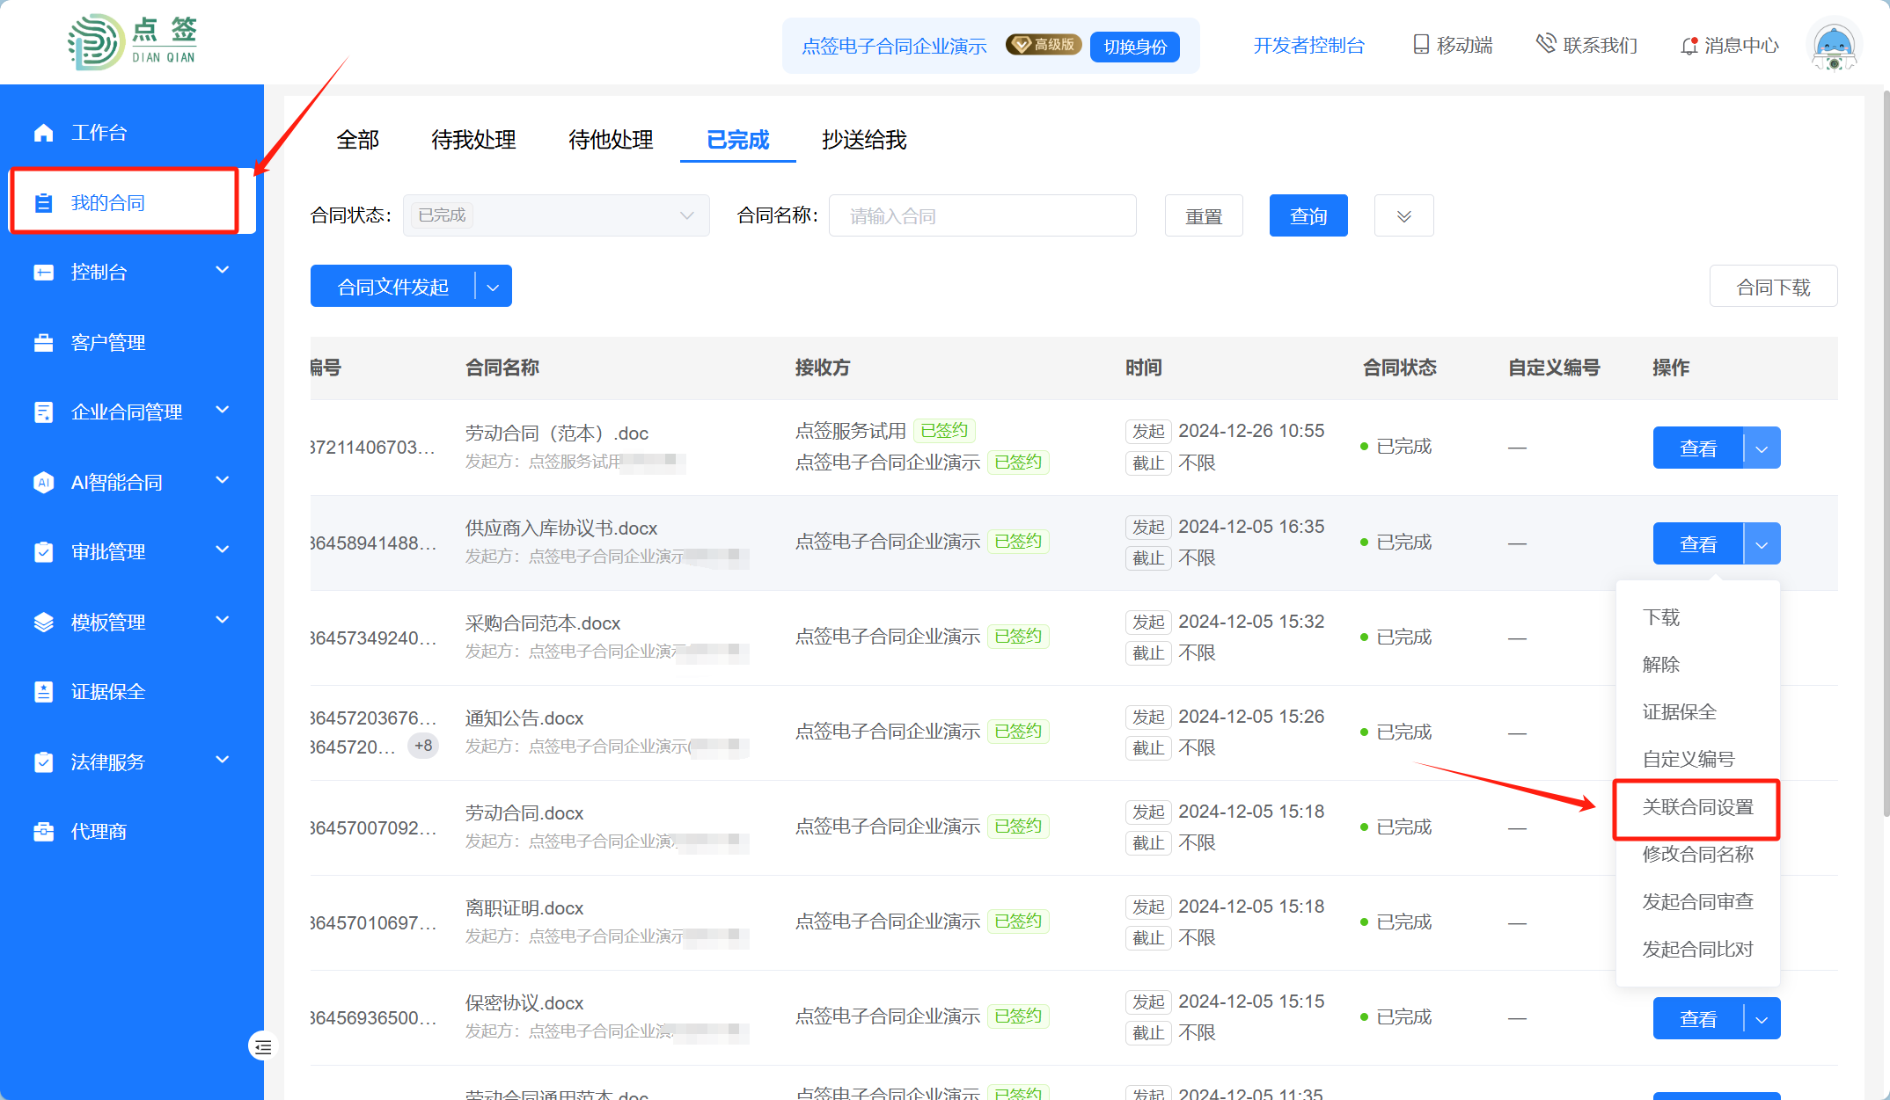Click the 重置 button
This screenshot has width=1890, height=1100.
1204,215
